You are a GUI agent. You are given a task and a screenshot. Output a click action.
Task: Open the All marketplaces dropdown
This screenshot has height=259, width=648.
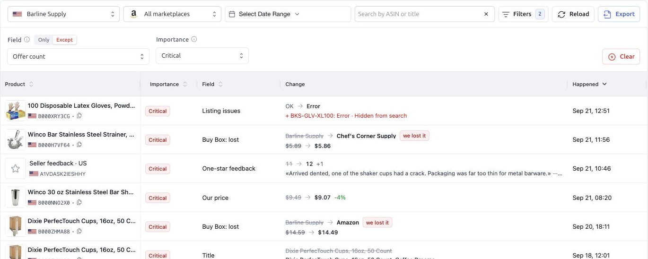(x=172, y=14)
